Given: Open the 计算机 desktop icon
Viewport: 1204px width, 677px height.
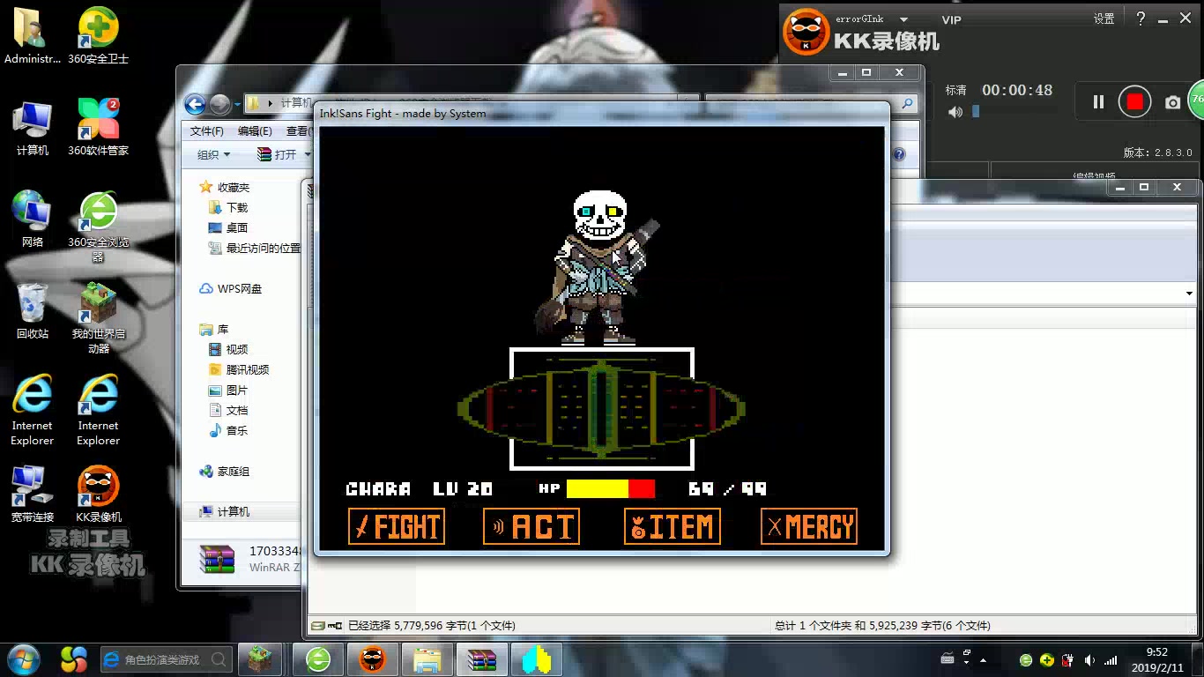Looking at the screenshot, I should pyautogui.click(x=33, y=129).
